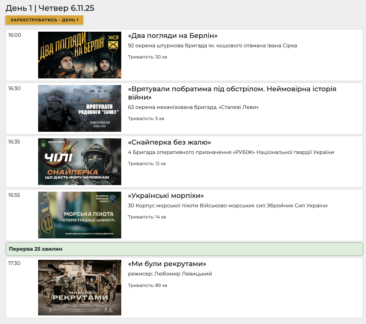Click the marine corps emblem on the poster
This screenshot has width=366, height=324.
coord(113,199)
